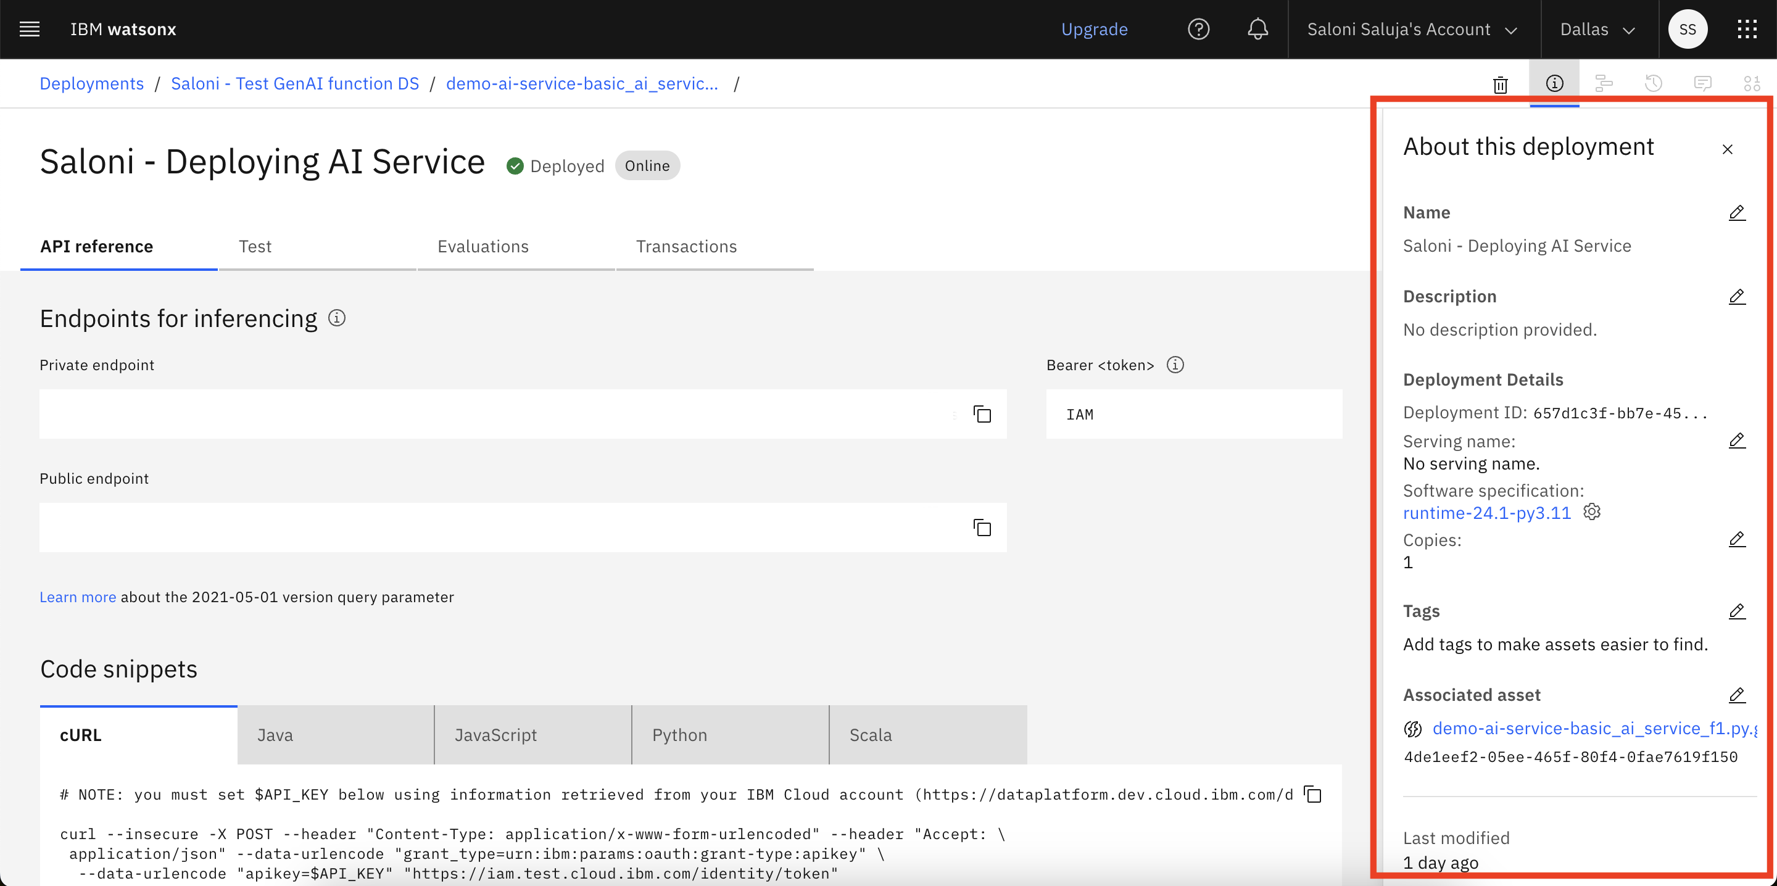The image size is (1777, 886).
Task: Click the IAM bearer token field
Action: click(1194, 414)
